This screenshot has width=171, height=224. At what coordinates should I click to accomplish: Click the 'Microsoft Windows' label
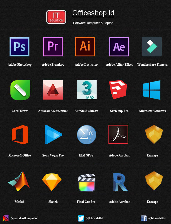152,111
